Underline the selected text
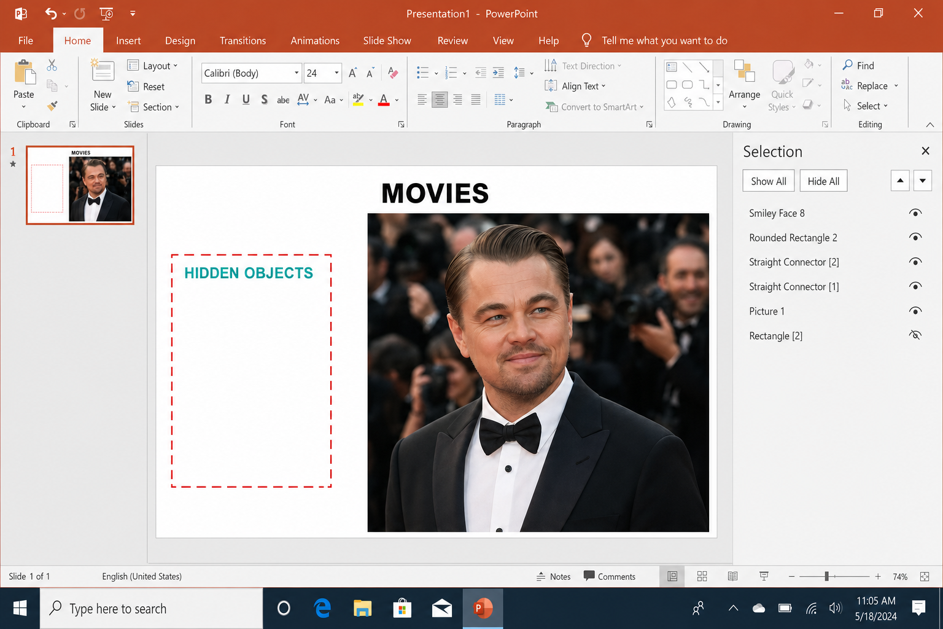Viewport: 943px width, 629px height. [x=246, y=100]
